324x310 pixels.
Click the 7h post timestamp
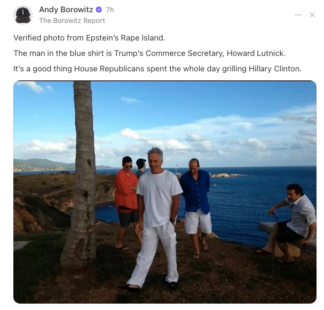click(x=110, y=10)
